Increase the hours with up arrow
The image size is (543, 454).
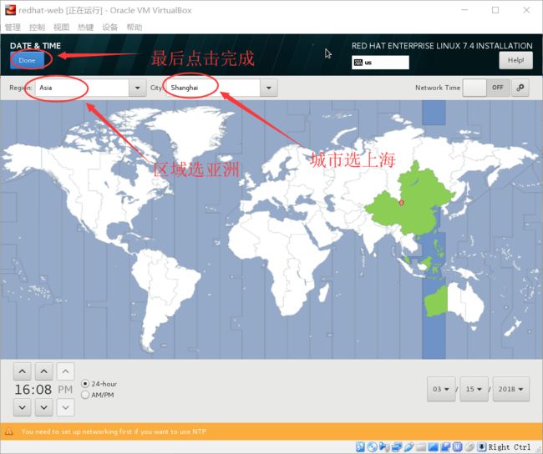click(x=23, y=371)
